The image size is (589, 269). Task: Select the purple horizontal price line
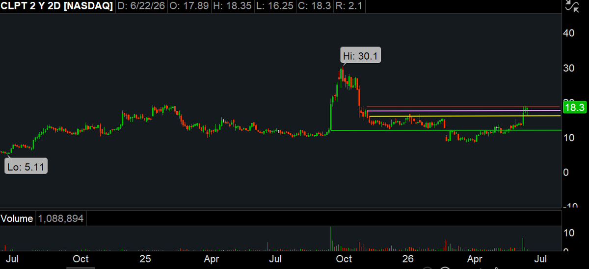click(464, 111)
